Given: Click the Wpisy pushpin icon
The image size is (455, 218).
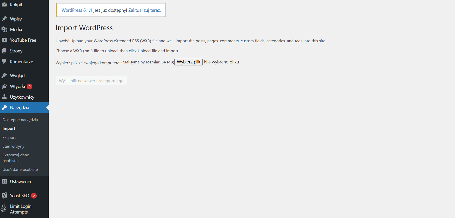Looking at the screenshot, I should [4, 19].
